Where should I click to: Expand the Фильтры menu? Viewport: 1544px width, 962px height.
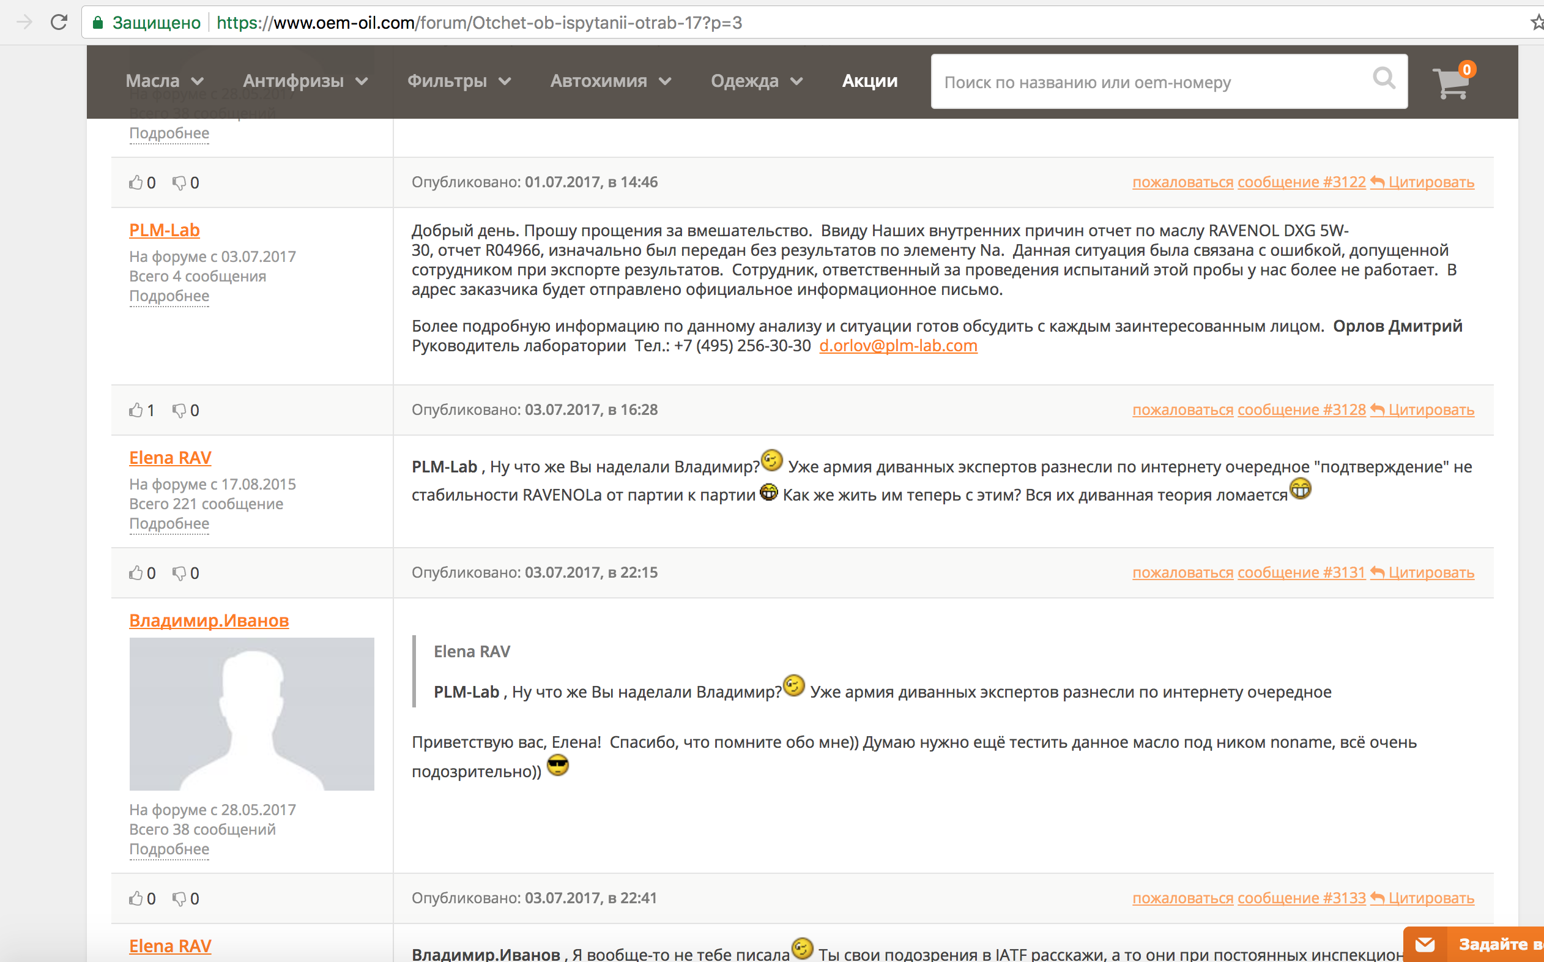[x=459, y=81]
